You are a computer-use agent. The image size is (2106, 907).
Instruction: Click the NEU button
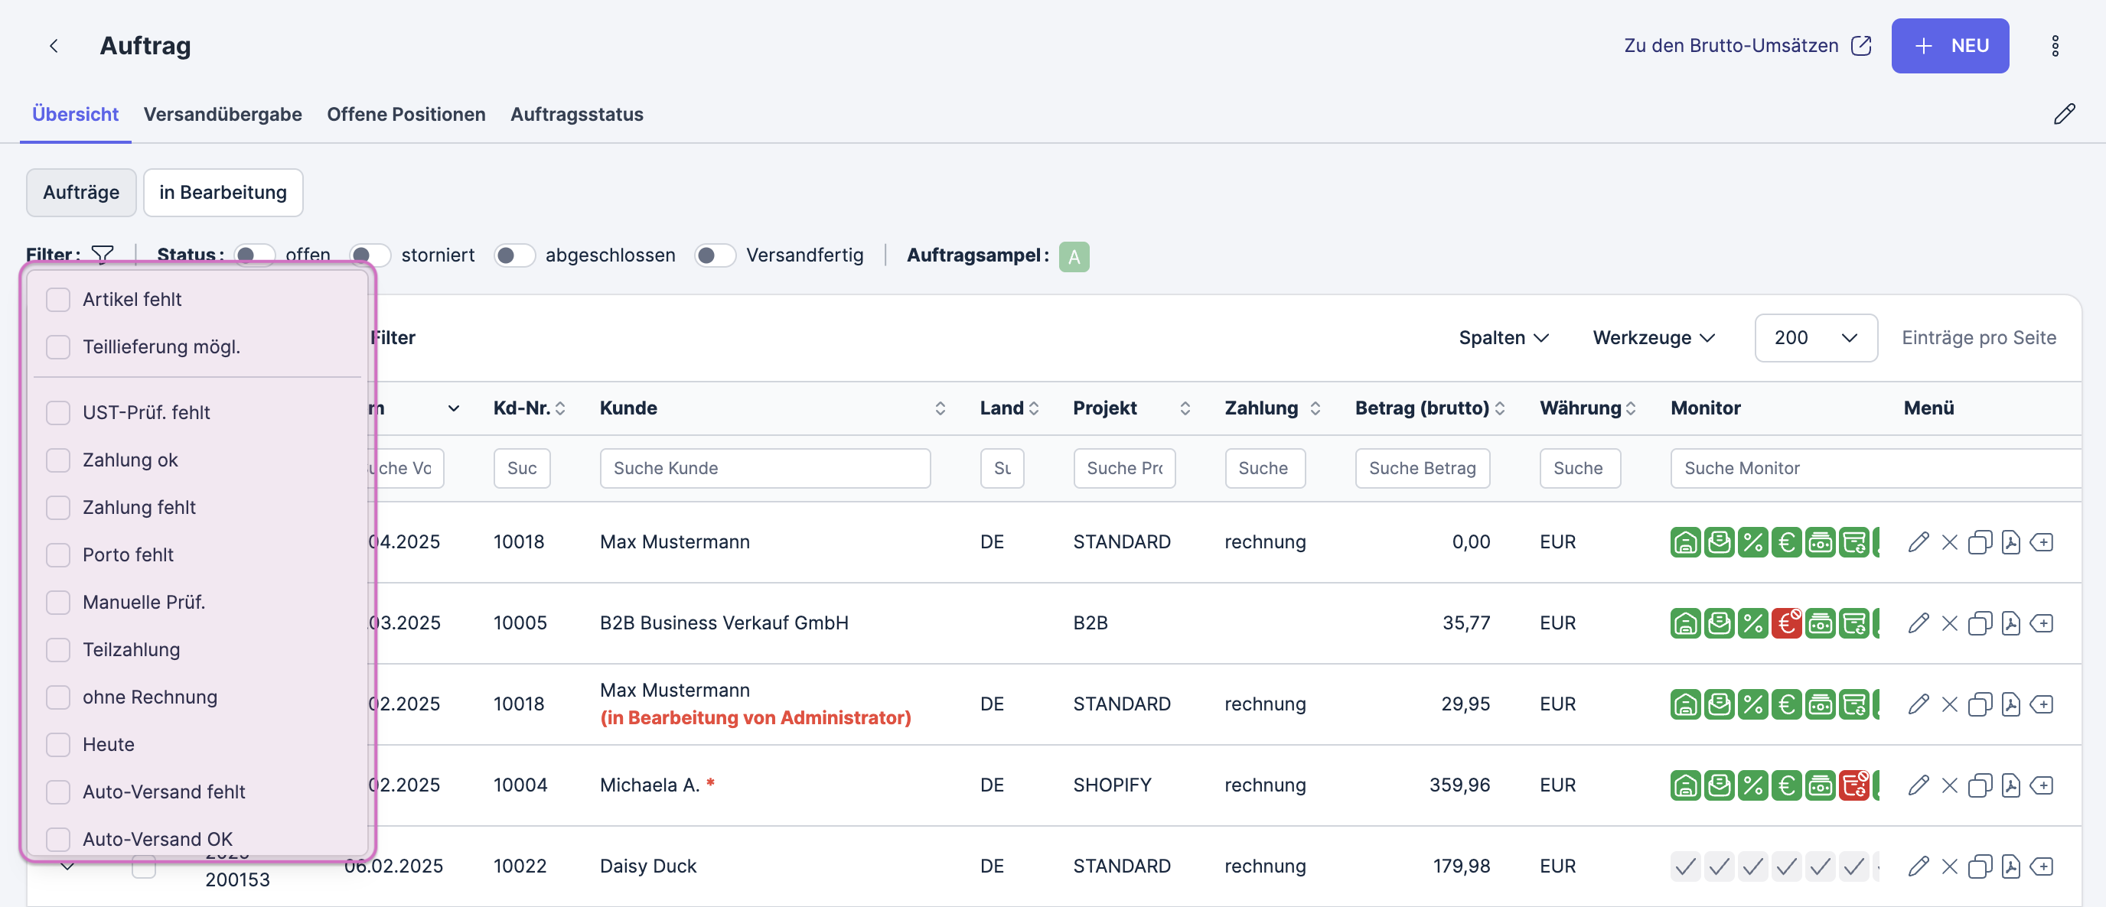pos(1949,46)
